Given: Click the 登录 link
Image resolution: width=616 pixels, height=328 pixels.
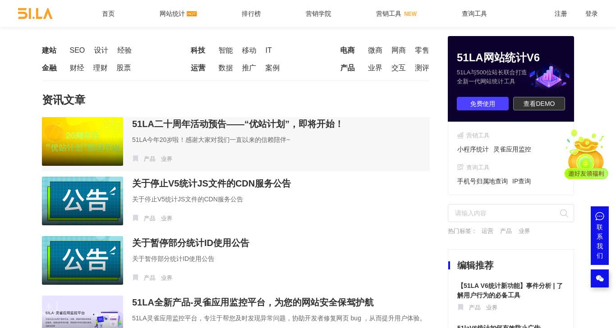Looking at the screenshot, I should click(x=592, y=14).
